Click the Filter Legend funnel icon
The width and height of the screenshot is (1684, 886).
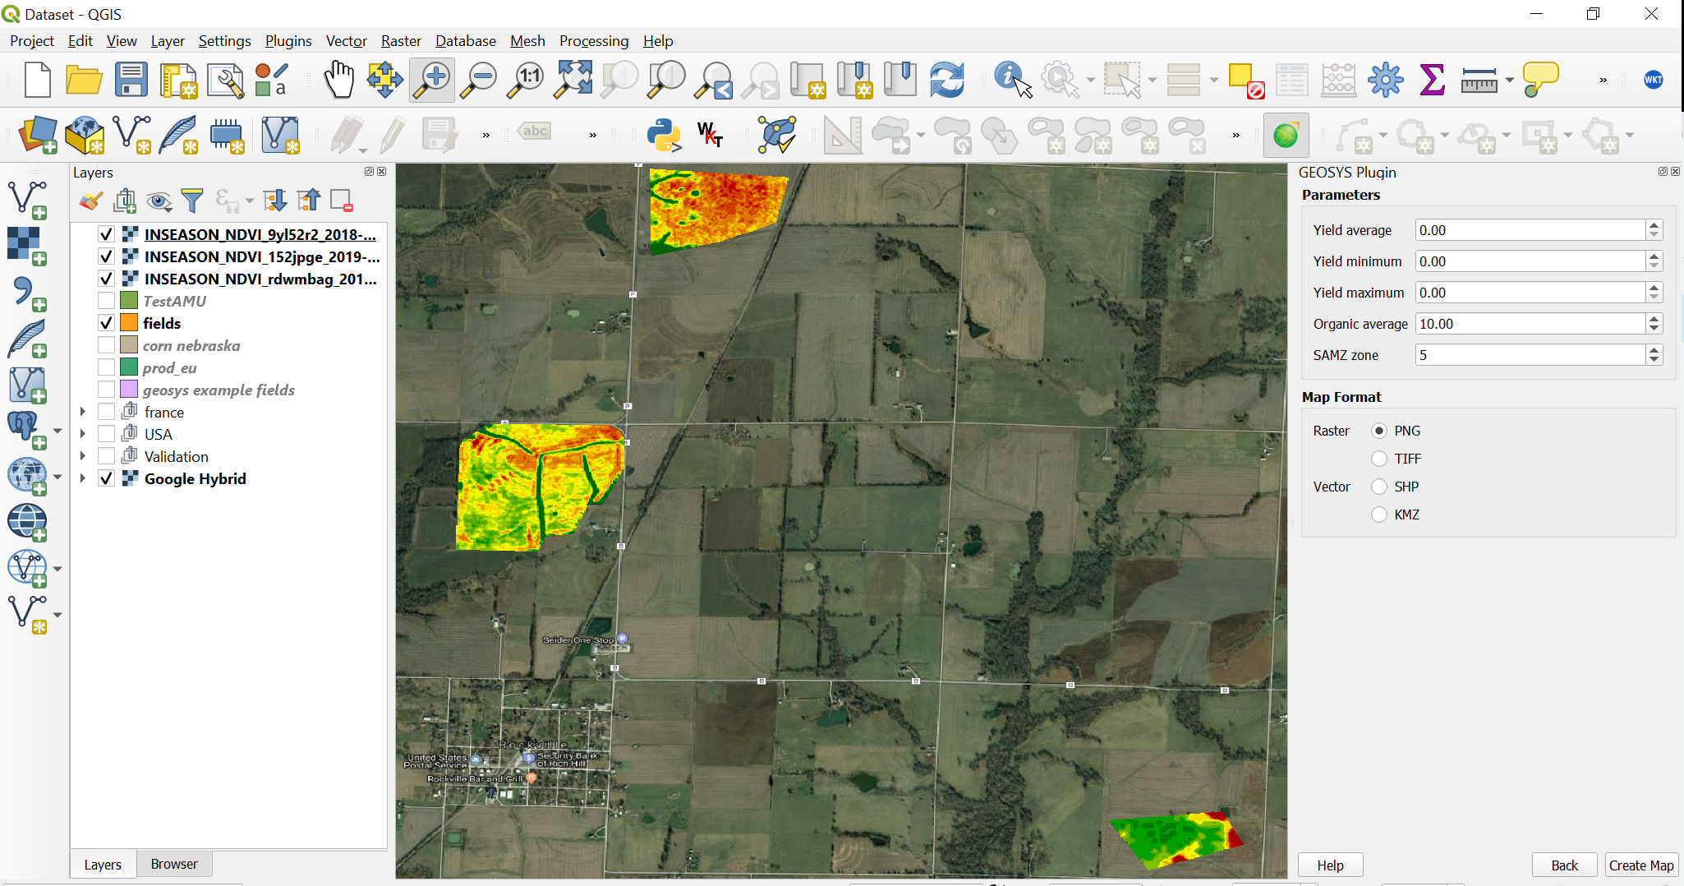pyautogui.click(x=192, y=201)
